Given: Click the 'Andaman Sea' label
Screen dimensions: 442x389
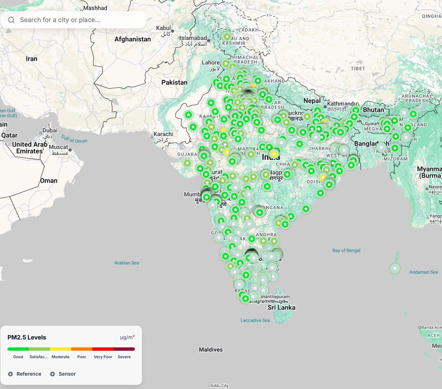Looking at the screenshot, I should 423,272.
